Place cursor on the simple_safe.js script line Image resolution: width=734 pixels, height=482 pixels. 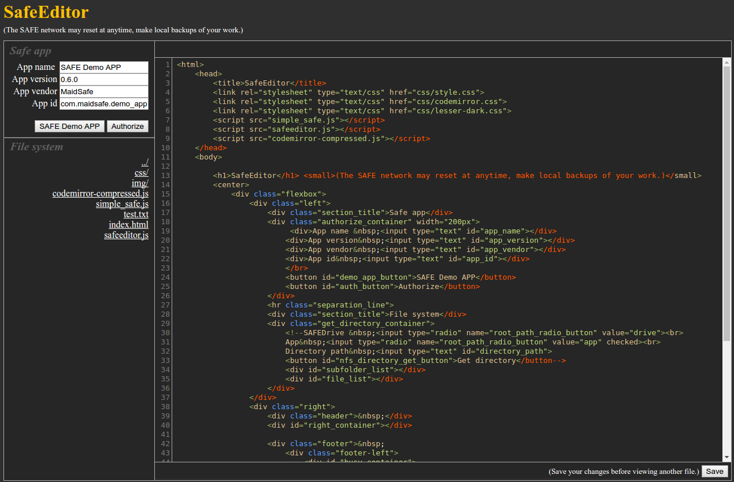pos(299,120)
